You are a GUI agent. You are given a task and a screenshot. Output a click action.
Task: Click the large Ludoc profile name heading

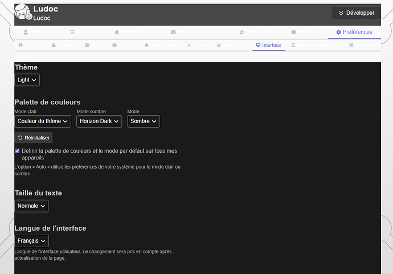pos(46,9)
